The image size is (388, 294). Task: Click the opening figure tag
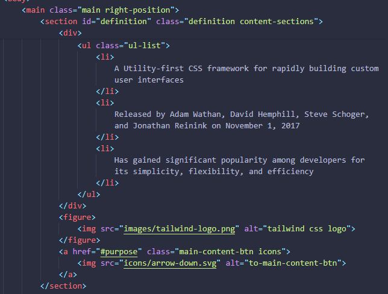pos(77,217)
